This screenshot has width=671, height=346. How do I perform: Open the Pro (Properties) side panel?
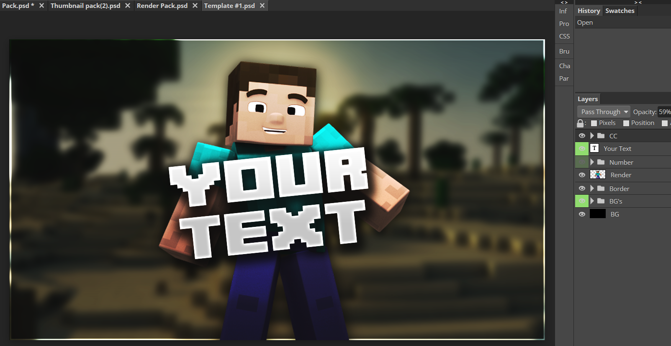[x=564, y=24]
